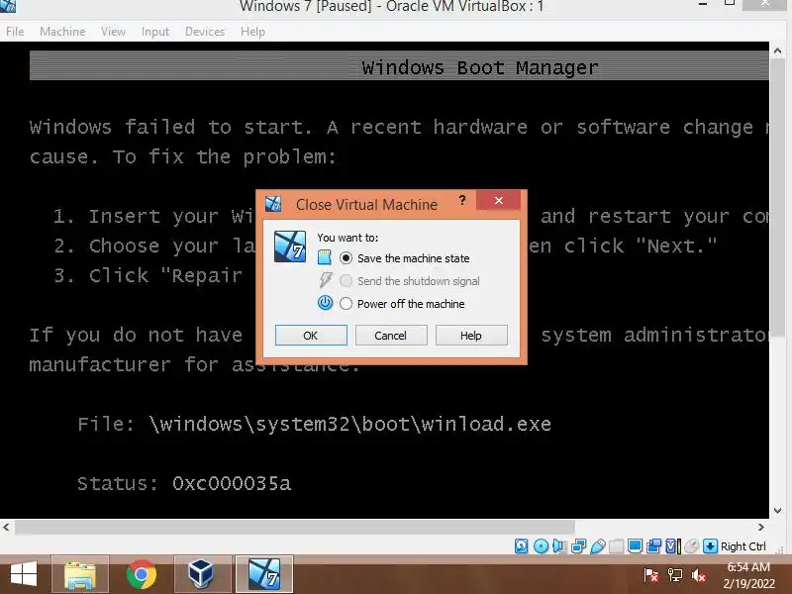Select Save the machine state option
Image resolution: width=792 pixels, height=594 pixels.
tap(405, 258)
